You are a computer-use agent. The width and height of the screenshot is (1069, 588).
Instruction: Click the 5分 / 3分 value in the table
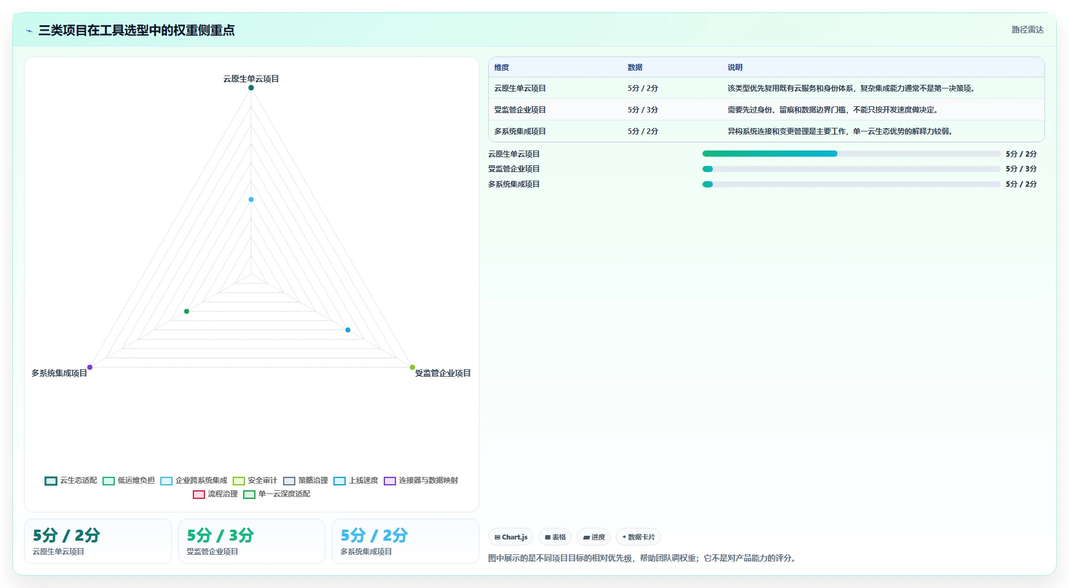[x=643, y=110]
